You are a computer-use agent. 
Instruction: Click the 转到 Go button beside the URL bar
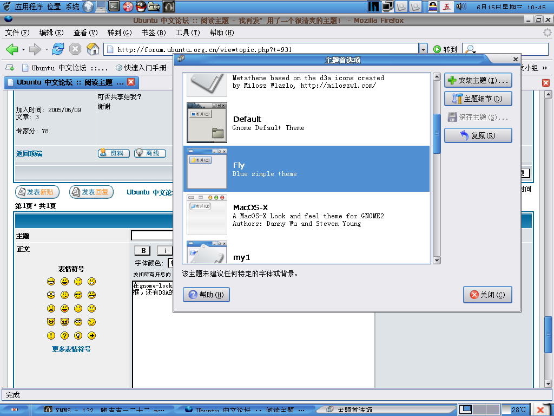(445, 49)
